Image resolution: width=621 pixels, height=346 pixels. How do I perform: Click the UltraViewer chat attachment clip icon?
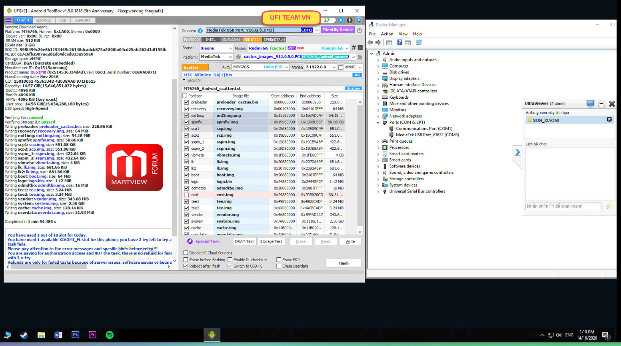(x=609, y=206)
